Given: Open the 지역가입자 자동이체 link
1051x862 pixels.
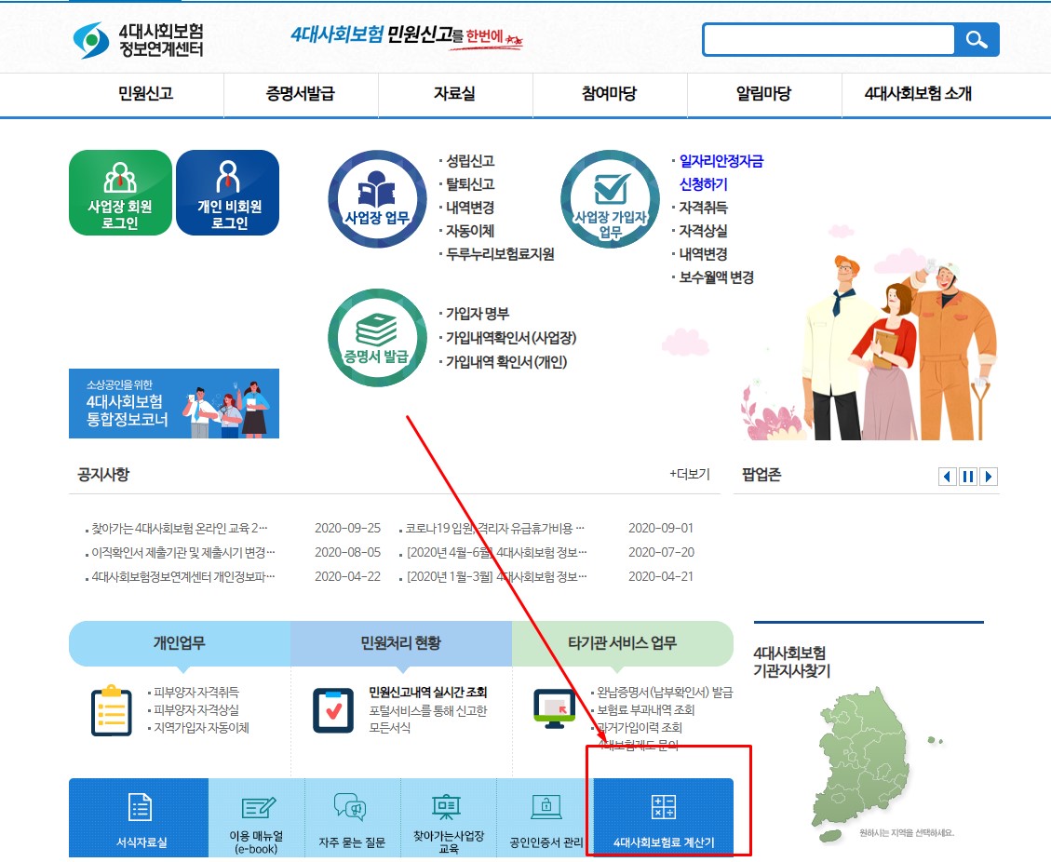Looking at the screenshot, I should (x=201, y=727).
